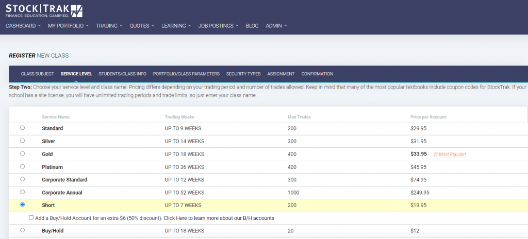Screen dimensions: 528x239
Task: Click the $33.95 Gold price
Action: click(x=419, y=154)
